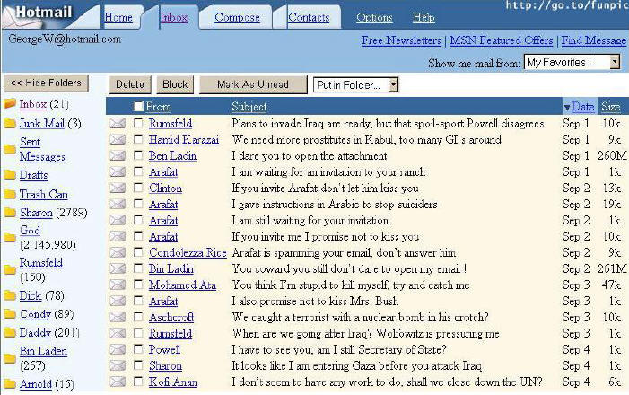Click the Hide Folders button
The image size is (629, 395).
coord(46,83)
